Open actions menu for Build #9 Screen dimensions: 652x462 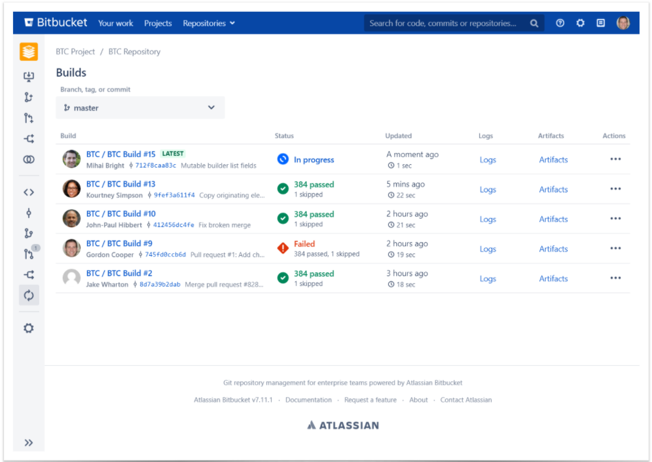click(x=615, y=248)
